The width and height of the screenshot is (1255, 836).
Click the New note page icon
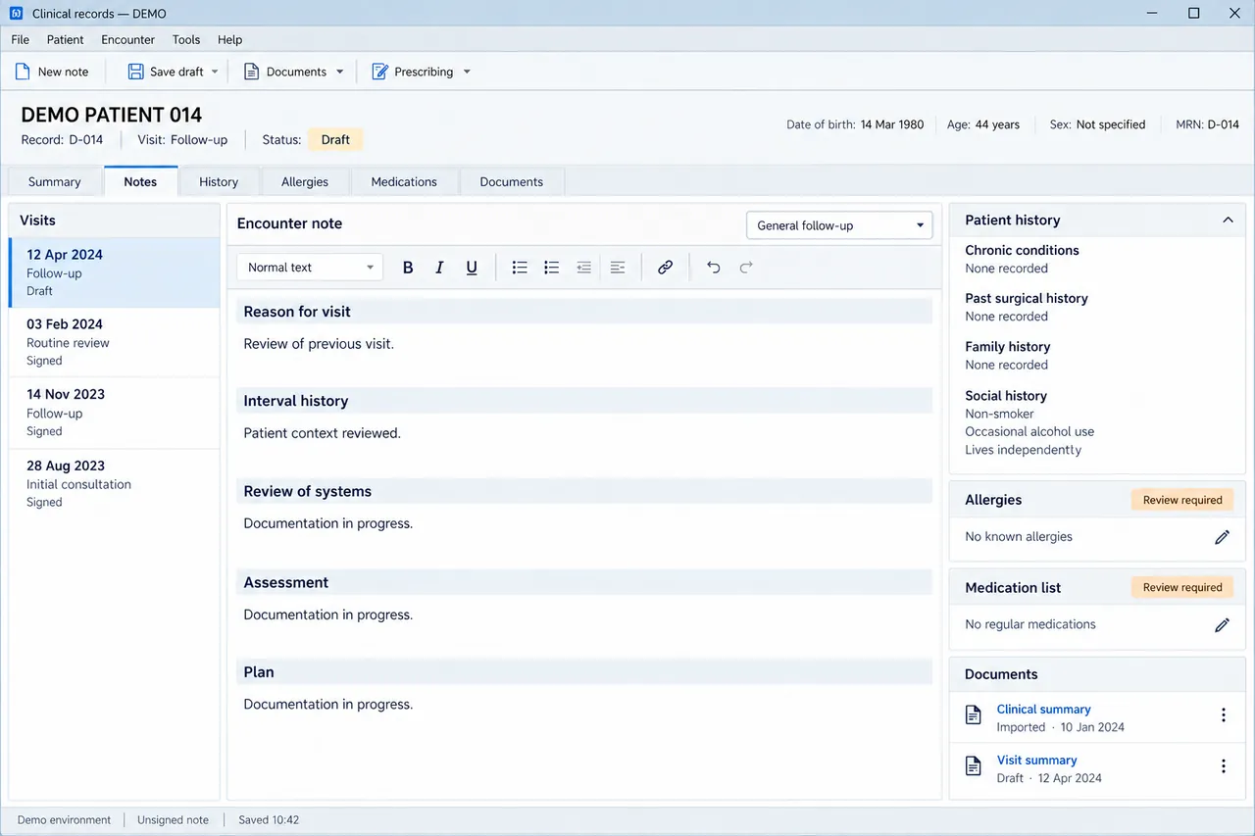pyautogui.click(x=22, y=72)
